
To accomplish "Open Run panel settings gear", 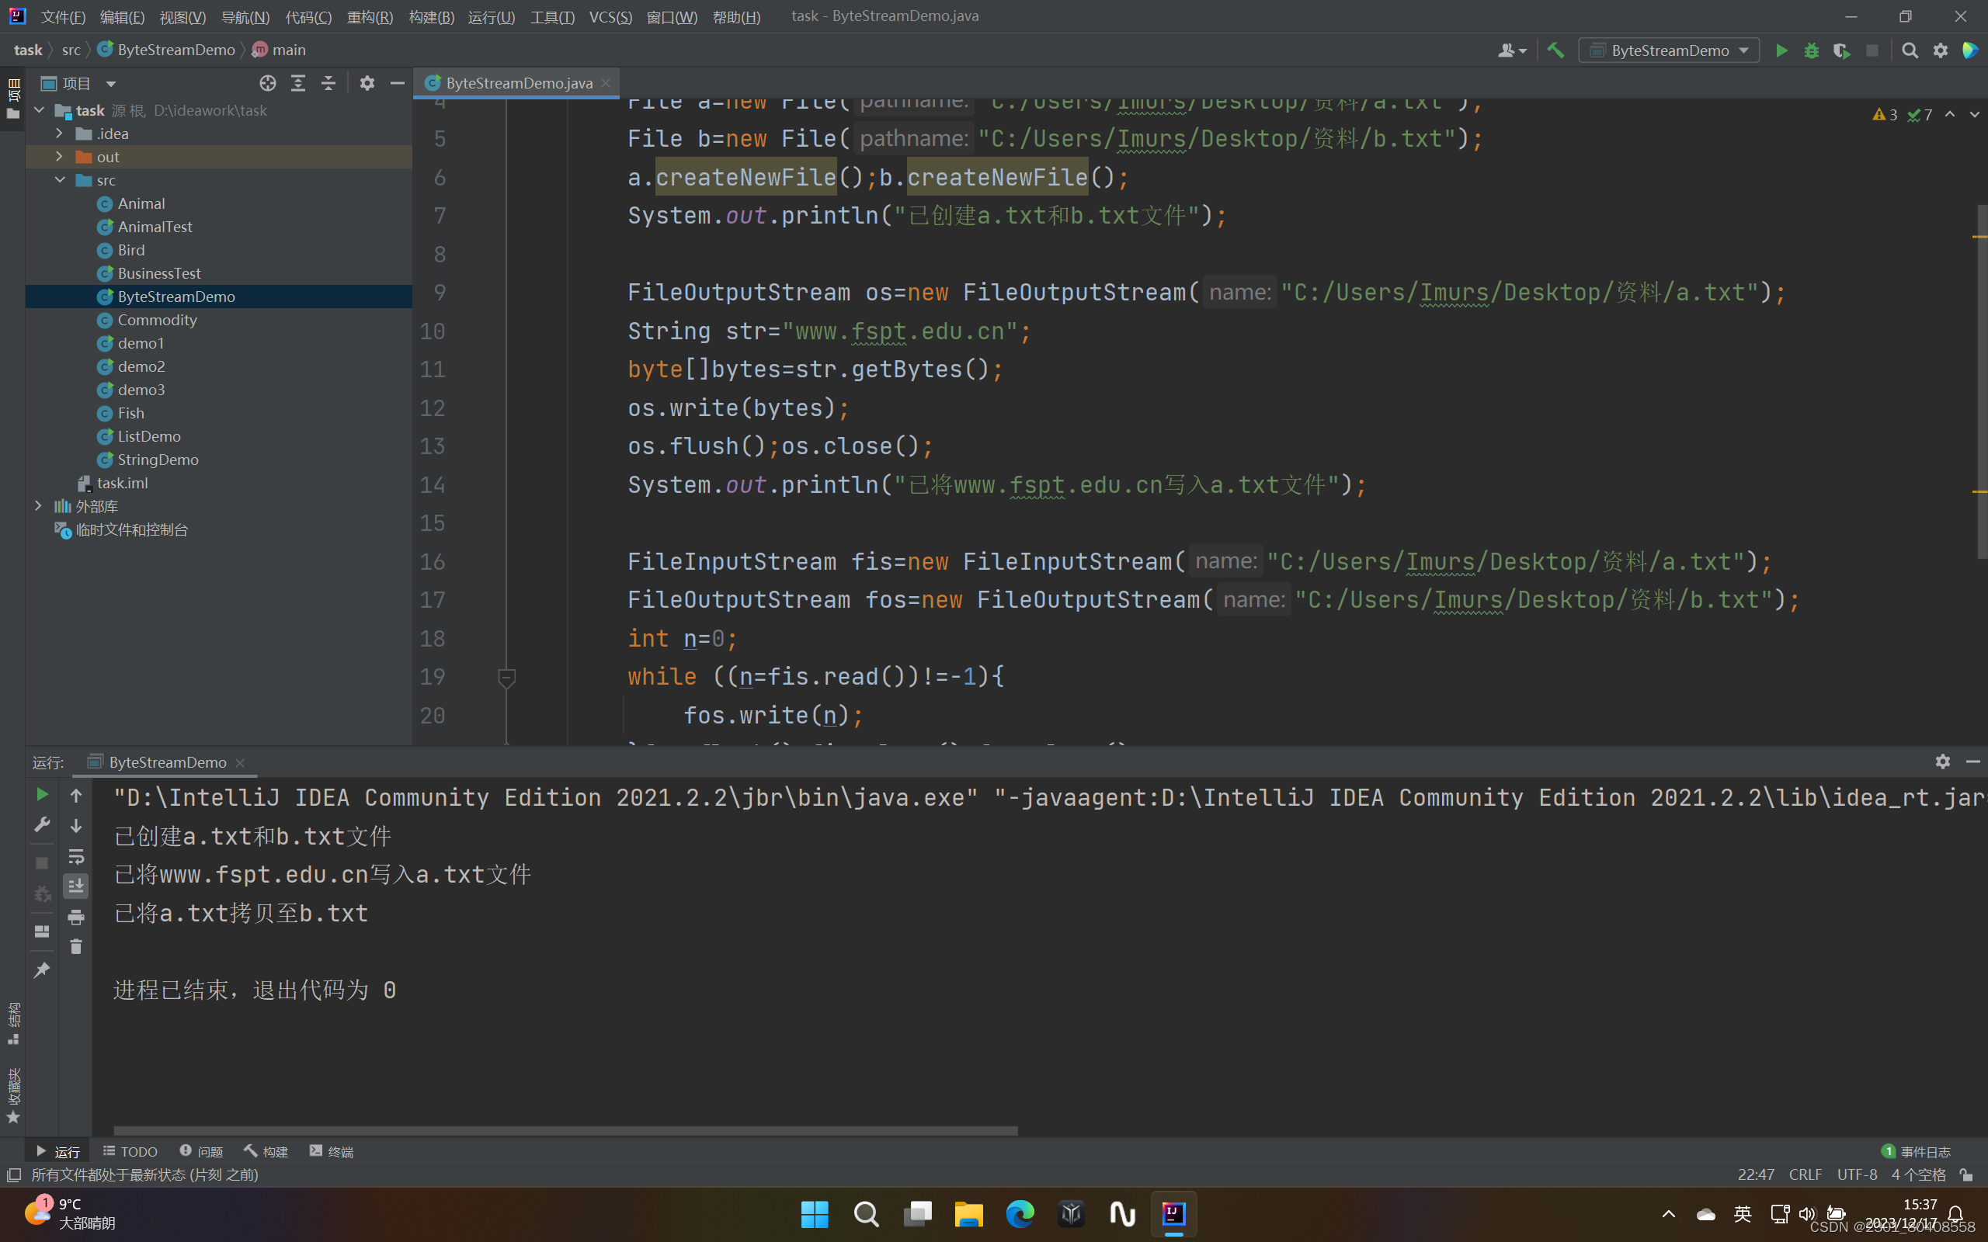I will click(x=1943, y=762).
